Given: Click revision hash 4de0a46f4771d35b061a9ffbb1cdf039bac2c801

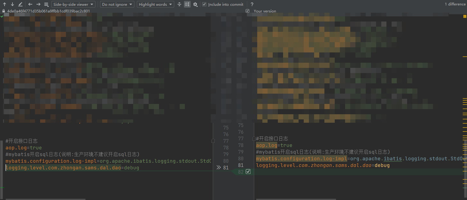Looking at the screenshot, I should point(49,11).
